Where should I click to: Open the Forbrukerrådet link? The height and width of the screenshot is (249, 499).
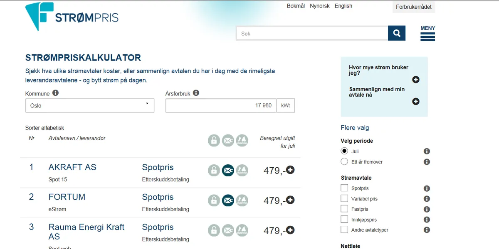click(x=414, y=7)
